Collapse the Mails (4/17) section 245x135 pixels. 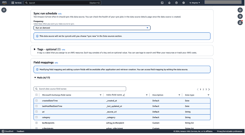click(35, 78)
